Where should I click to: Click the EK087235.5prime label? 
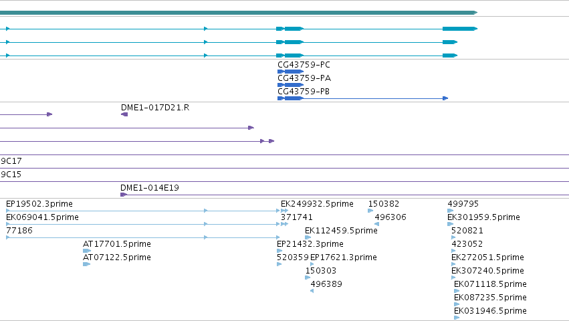(490, 298)
